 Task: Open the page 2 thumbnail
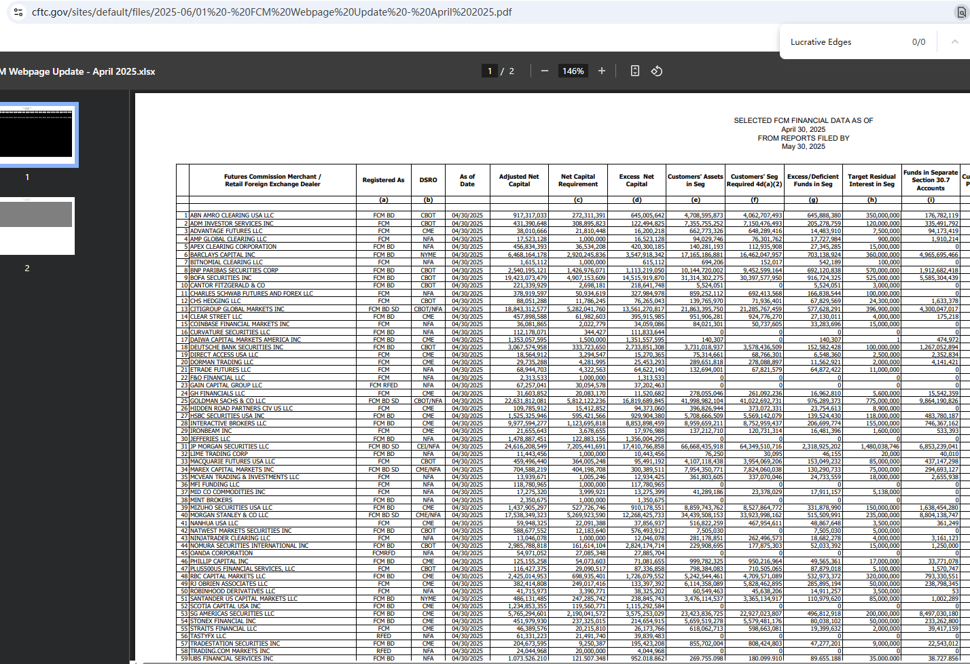36,226
